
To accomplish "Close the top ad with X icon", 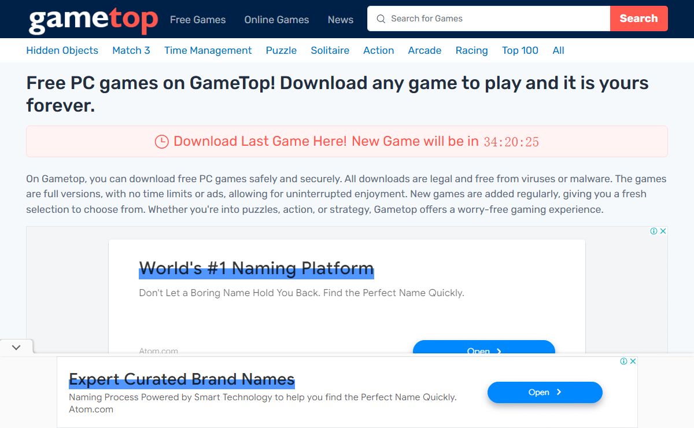I will (663, 231).
